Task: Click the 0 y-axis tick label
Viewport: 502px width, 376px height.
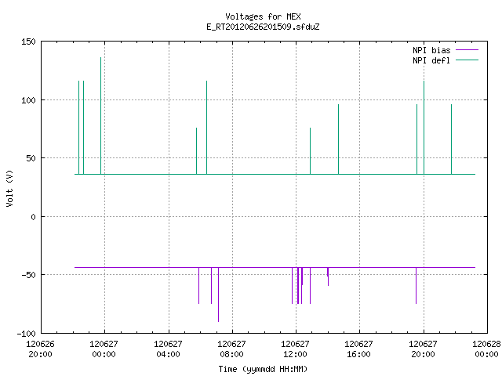Action: click(33, 217)
